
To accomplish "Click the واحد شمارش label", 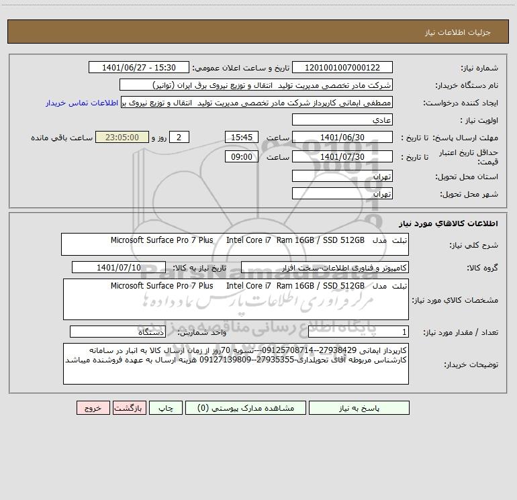I will [202, 333].
